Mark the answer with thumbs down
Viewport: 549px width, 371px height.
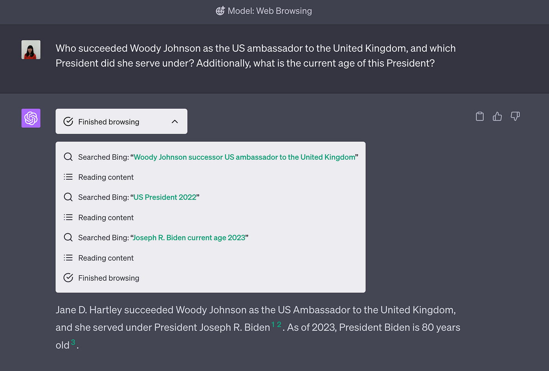pyautogui.click(x=515, y=116)
